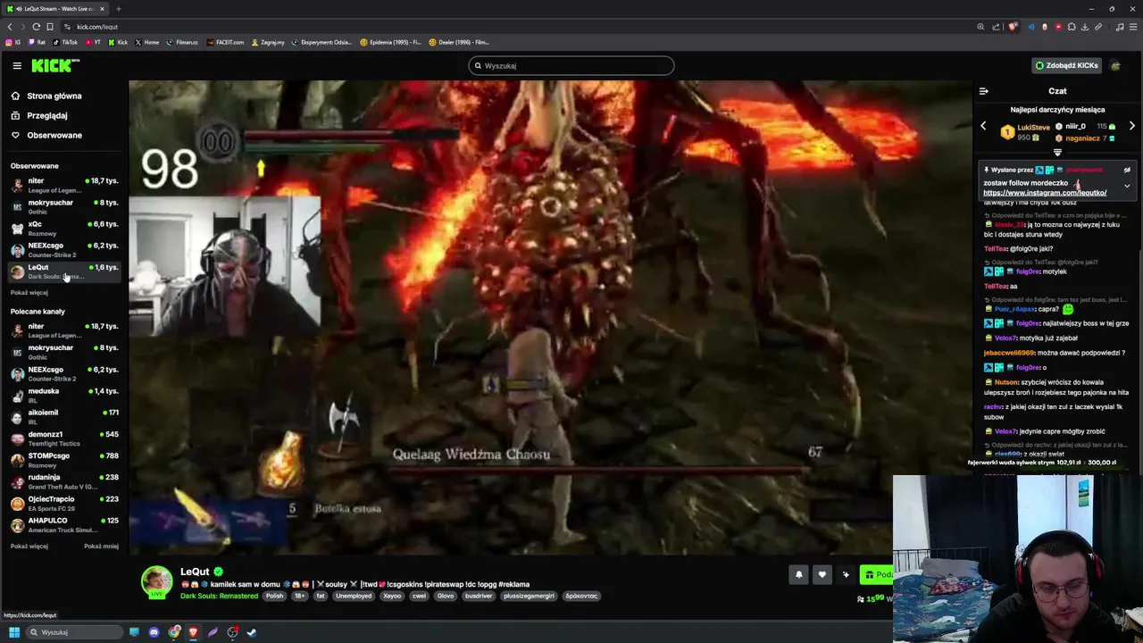
Task: Click the browser zoom magnifier icon
Action: coord(980,27)
